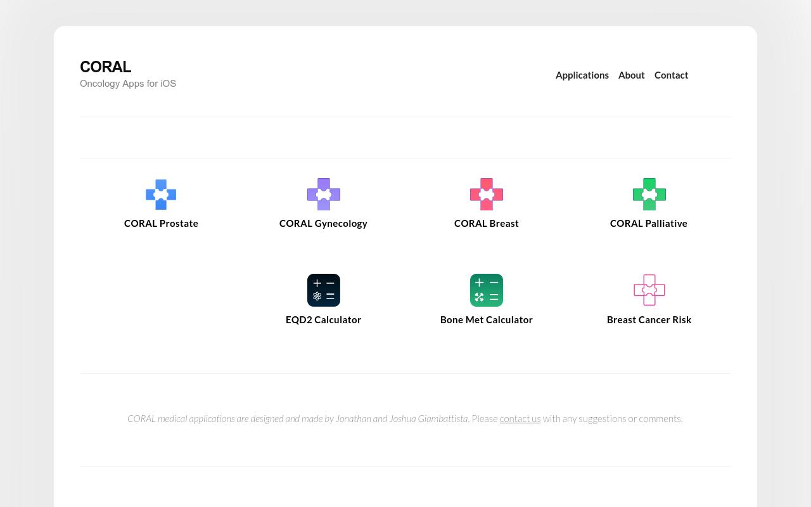
Task: Click the Bone Met Calculator app name
Action: pyautogui.click(x=486, y=319)
